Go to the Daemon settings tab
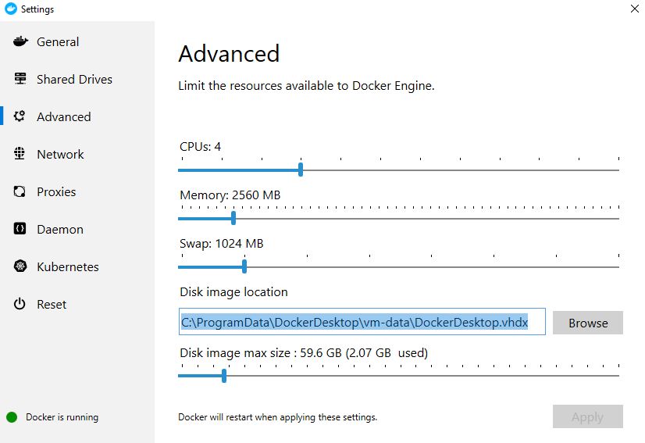The image size is (645, 443). [x=60, y=229]
